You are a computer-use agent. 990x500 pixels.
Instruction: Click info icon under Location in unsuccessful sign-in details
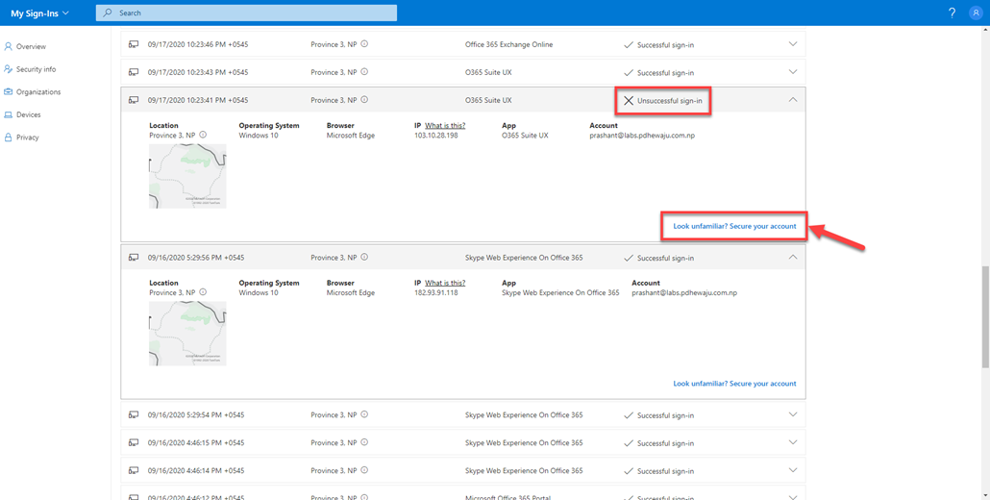[x=203, y=136]
